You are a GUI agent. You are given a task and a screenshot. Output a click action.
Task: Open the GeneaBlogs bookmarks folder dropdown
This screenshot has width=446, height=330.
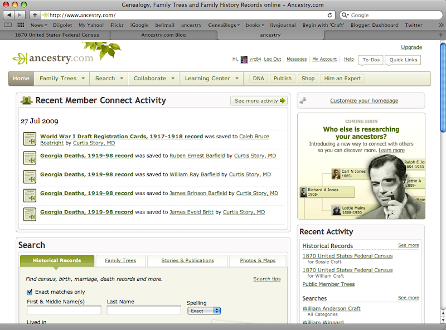point(224,25)
